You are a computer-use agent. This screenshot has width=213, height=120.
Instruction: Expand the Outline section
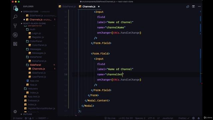tap(28, 114)
